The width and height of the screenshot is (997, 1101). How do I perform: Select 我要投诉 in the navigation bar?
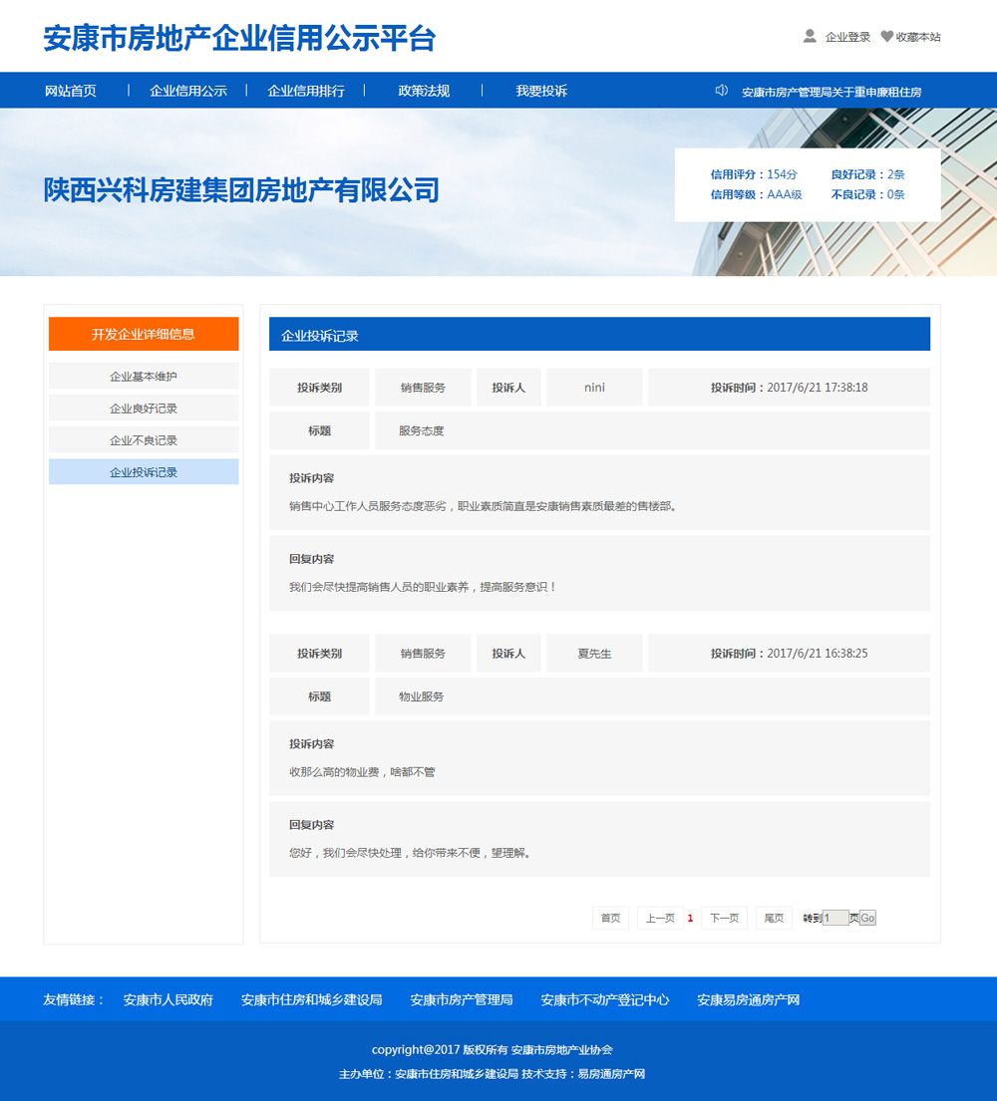(541, 91)
